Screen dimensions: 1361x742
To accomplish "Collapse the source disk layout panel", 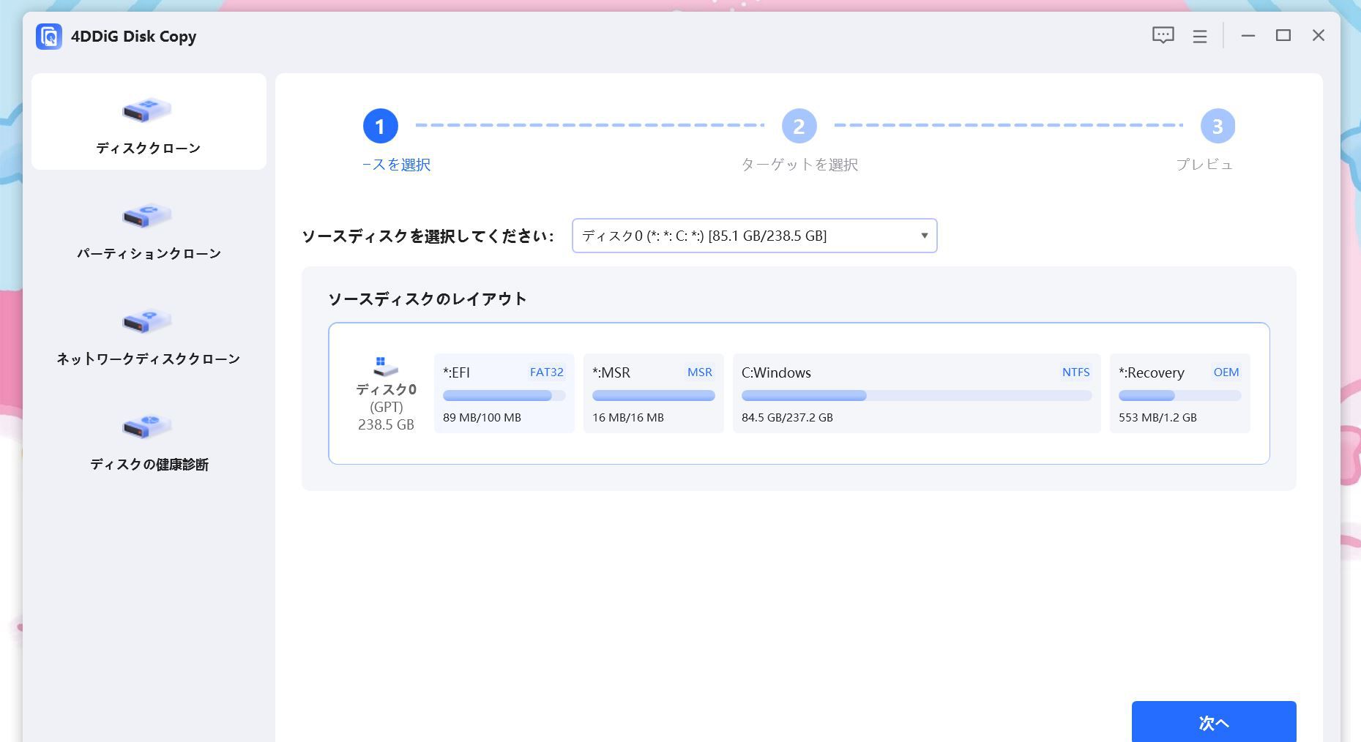I will pyautogui.click(x=428, y=299).
